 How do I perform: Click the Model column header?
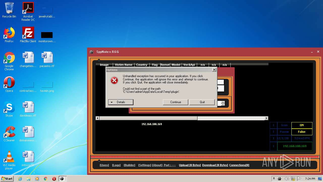176,65
